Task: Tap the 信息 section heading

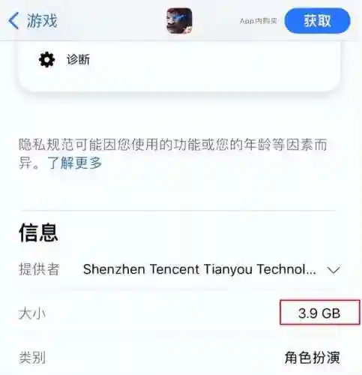Action: 38,232
